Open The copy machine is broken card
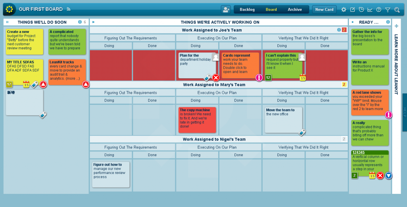The height and width of the screenshot is (207, 407). [x=197, y=120]
